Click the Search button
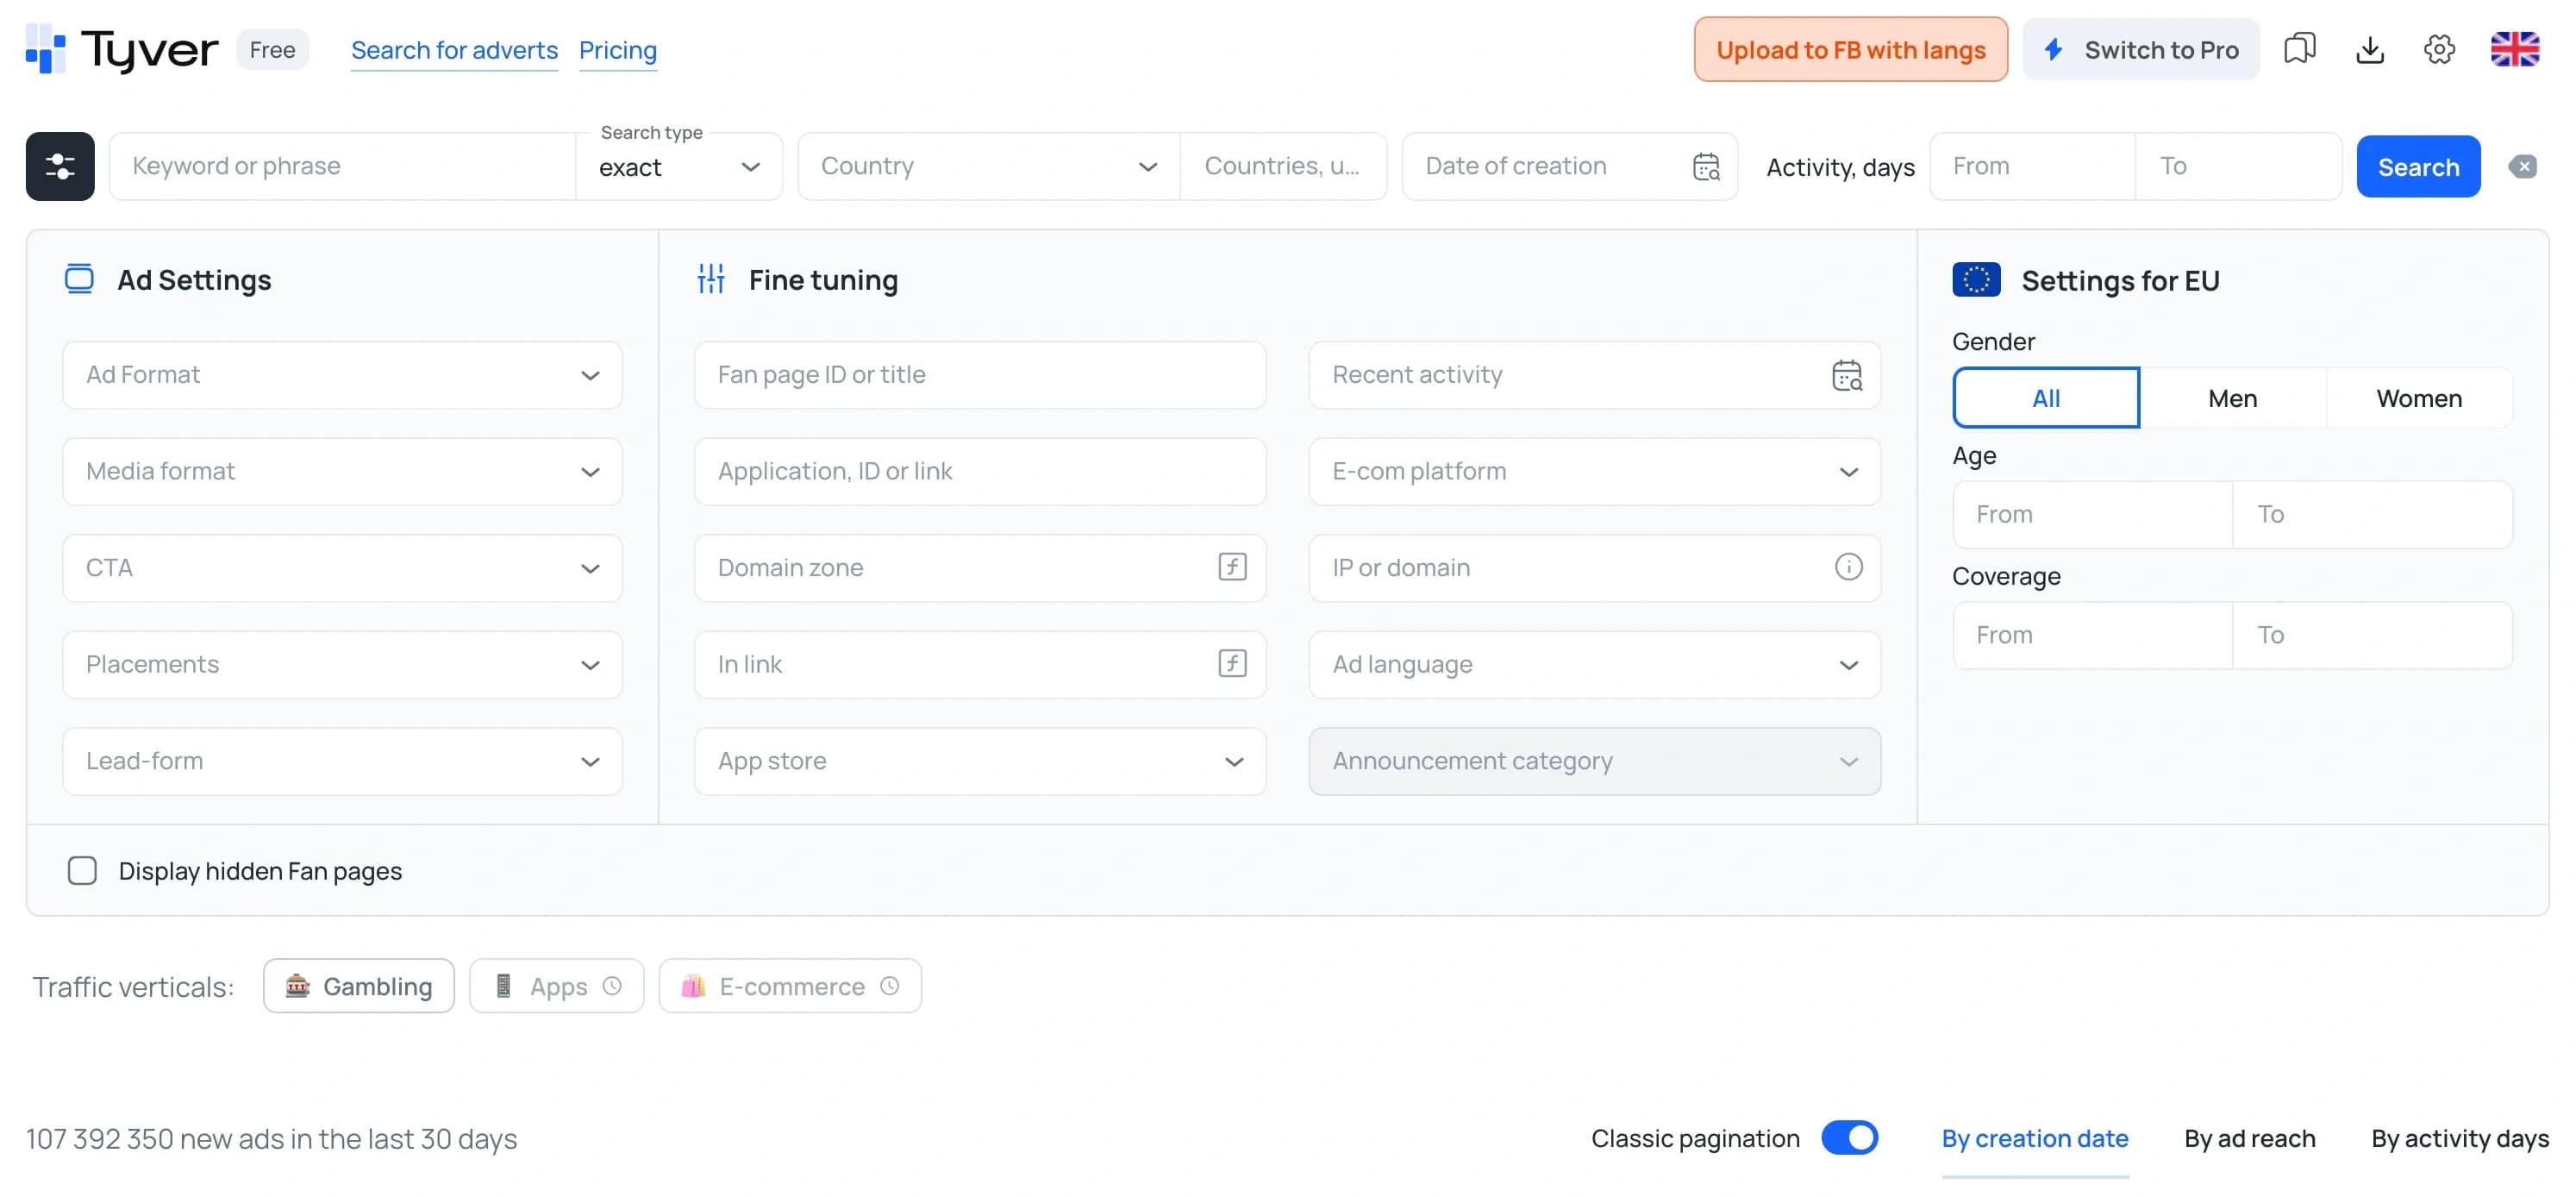Viewport: 2576px width, 1197px height. [x=2418, y=166]
